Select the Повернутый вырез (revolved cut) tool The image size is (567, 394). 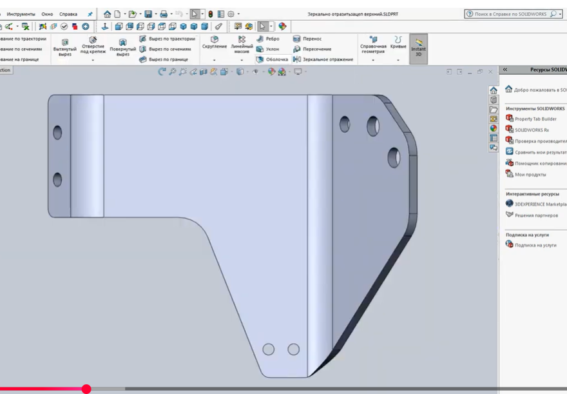point(122,48)
